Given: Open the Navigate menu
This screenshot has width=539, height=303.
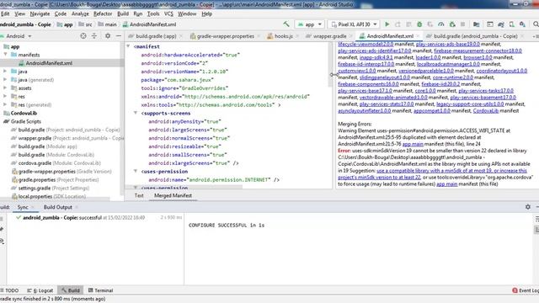Looking at the screenshot, I should 40,13.
